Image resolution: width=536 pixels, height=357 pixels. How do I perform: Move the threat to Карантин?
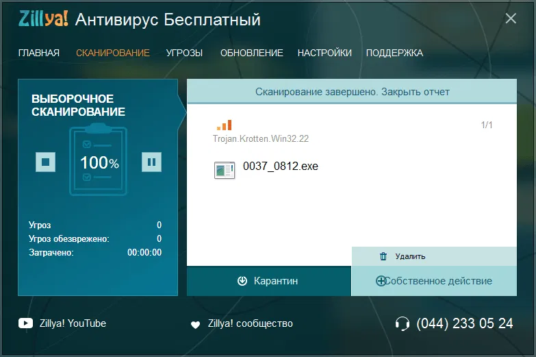click(x=269, y=281)
